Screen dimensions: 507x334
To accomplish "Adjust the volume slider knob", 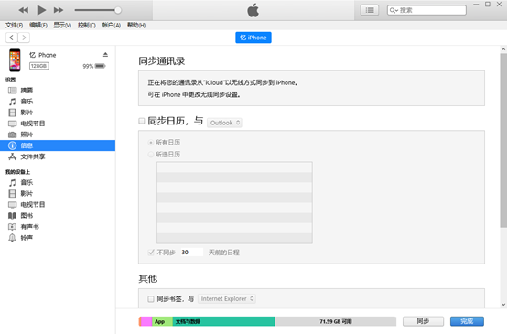I will pyautogui.click(x=118, y=10).
